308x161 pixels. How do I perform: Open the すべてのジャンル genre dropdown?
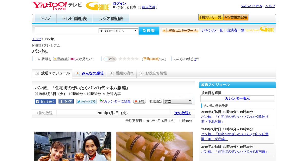pyautogui.click(x=118, y=31)
